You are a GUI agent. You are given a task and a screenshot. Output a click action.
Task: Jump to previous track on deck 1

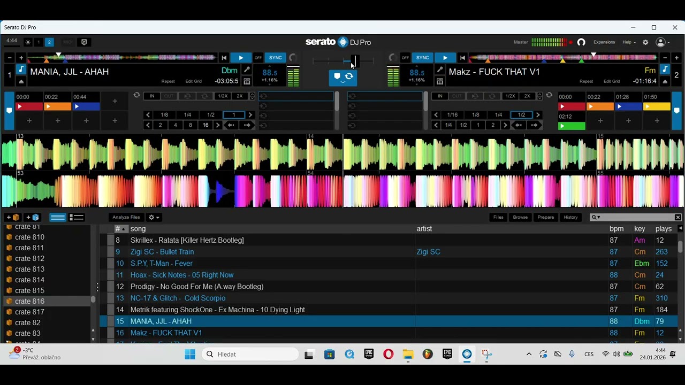pos(224,58)
